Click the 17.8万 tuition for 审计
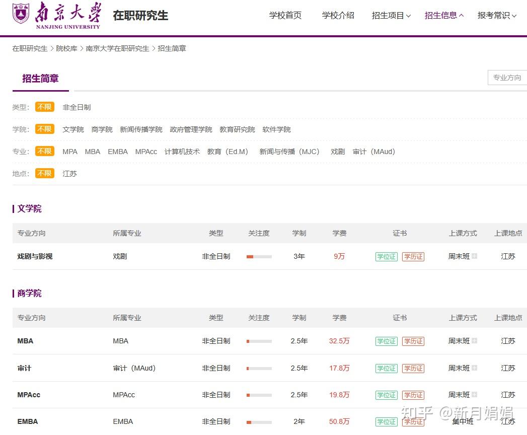The image size is (527, 435). [x=339, y=368]
